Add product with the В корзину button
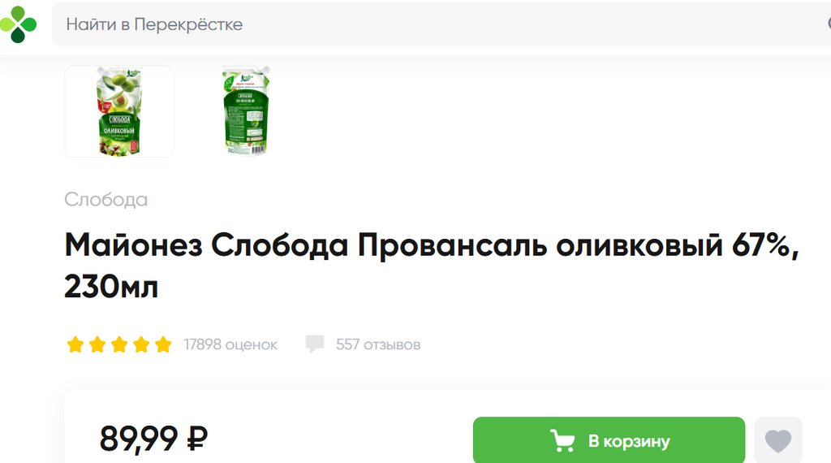Screen dimensions: 831x463 [609, 440]
